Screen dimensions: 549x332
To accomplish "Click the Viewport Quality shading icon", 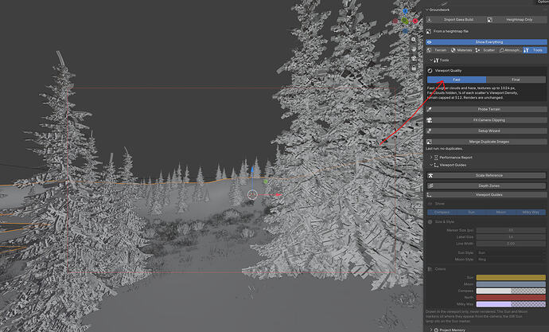I will coord(430,70).
